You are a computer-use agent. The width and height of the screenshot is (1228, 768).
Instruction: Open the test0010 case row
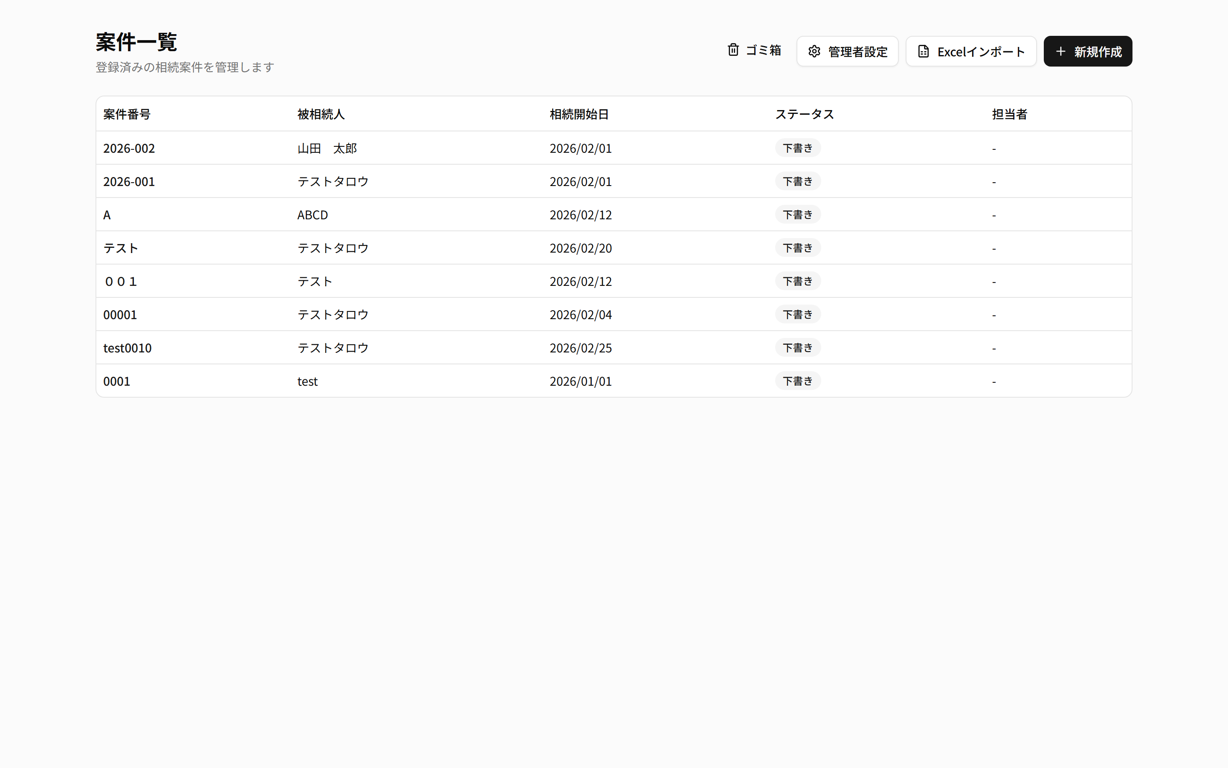(x=127, y=348)
